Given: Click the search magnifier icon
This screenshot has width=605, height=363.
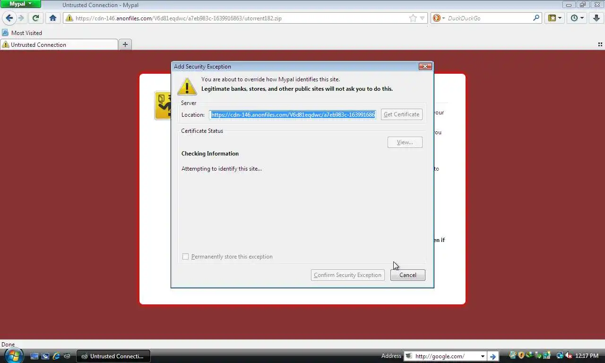Looking at the screenshot, I should point(536,18).
